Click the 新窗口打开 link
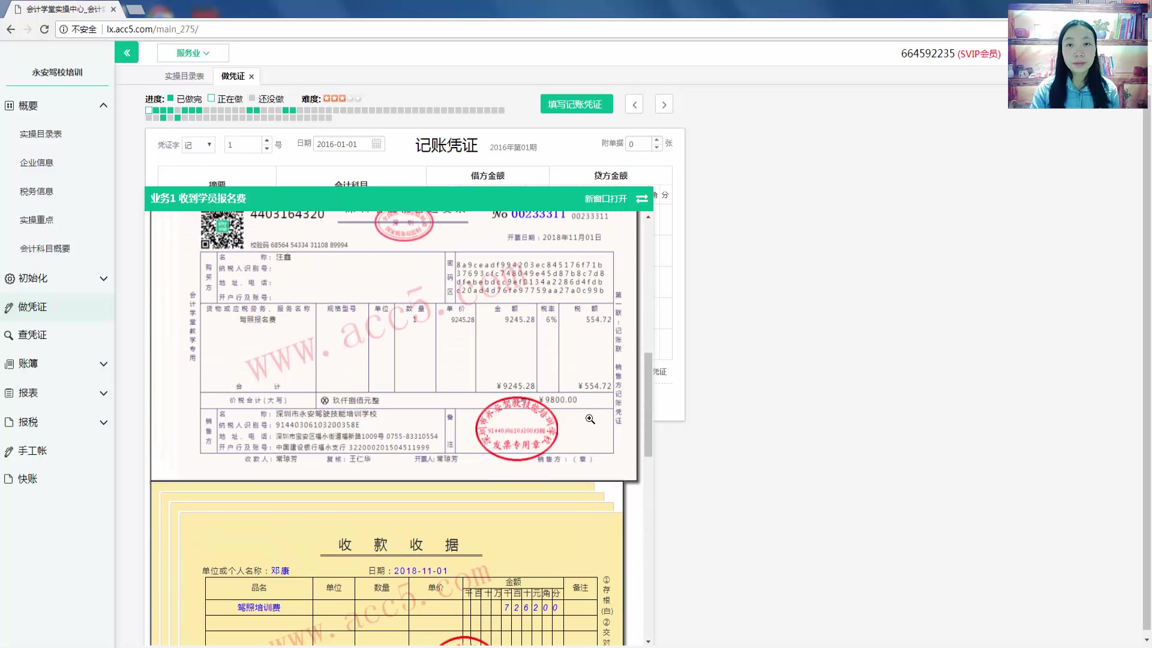 (x=605, y=199)
